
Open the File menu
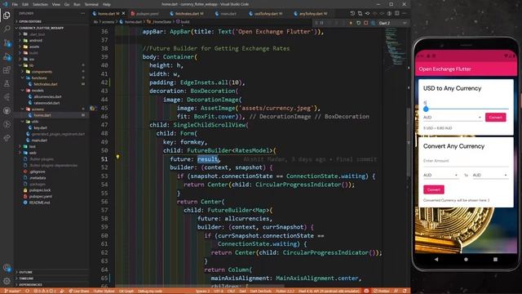click(x=15, y=4)
